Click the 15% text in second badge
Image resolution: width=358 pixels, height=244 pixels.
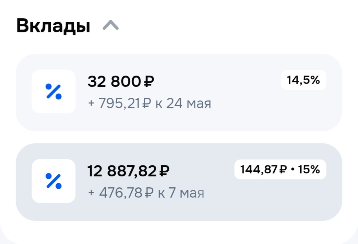[x=309, y=170]
